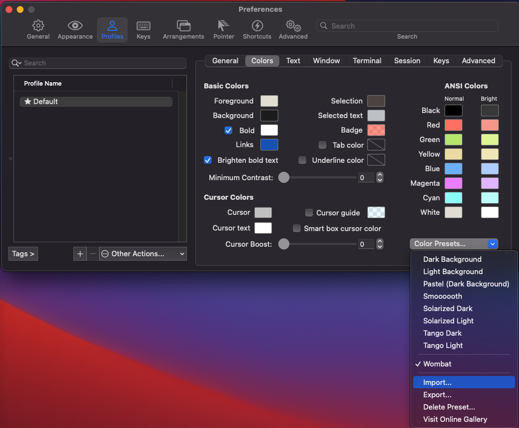Click Export... in presets menu

click(464, 394)
